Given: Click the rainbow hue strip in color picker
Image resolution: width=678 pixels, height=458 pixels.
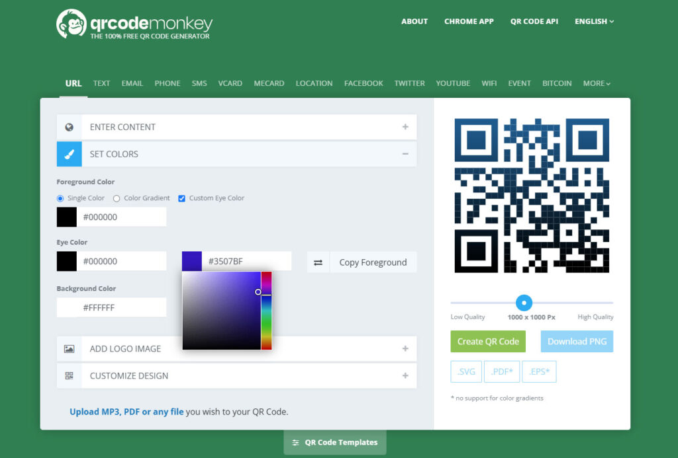Looking at the screenshot, I should coord(266,311).
